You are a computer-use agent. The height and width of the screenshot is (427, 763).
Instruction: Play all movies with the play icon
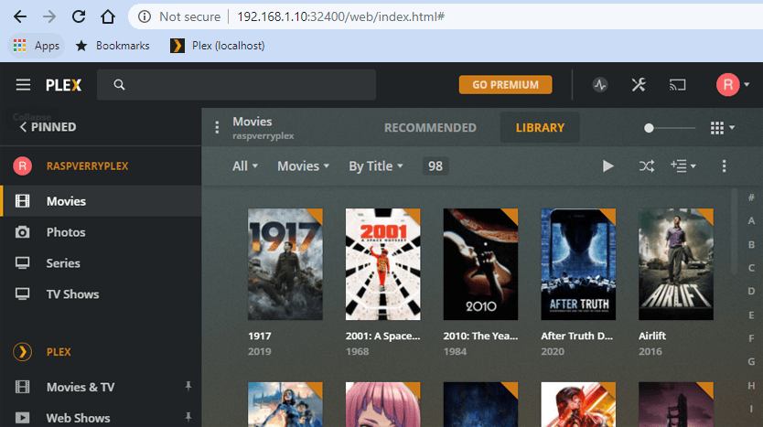click(607, 166)
